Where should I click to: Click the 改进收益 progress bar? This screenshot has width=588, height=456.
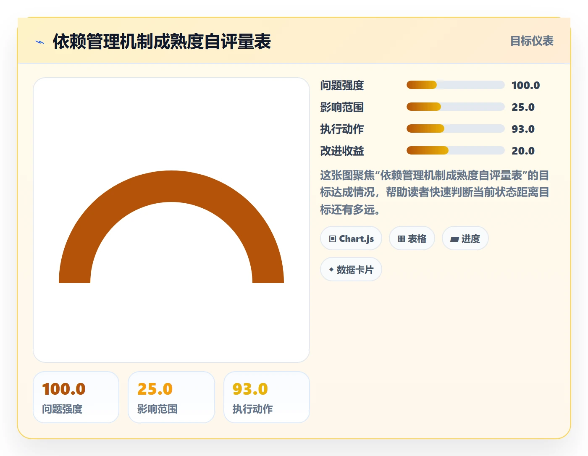click(x=455, y=150)
